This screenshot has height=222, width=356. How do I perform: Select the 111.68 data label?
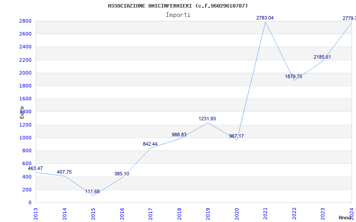tap(93, 192)
